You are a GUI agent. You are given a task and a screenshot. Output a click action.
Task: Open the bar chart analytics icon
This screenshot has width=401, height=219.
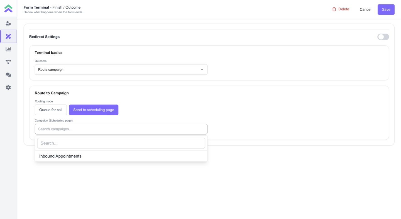click(x=8, y=49)
